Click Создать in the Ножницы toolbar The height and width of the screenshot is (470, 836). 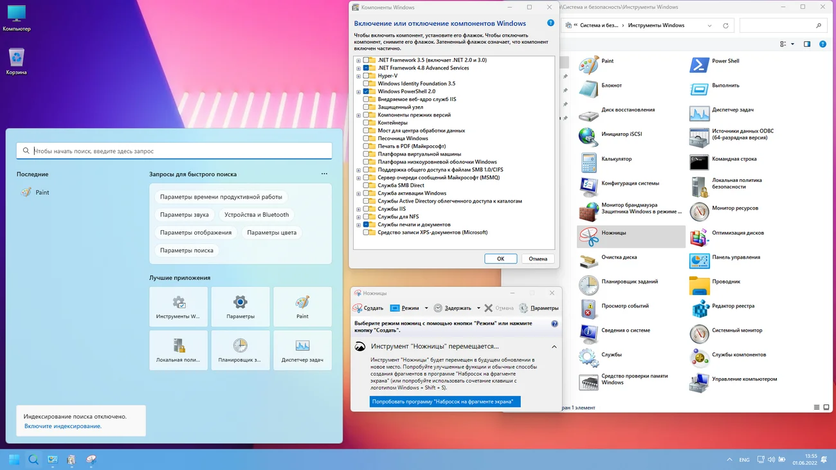coord(368,308)
